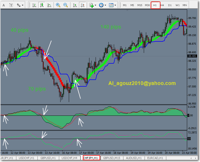Select the M1 timeframe
Image resolution: width=200 pixels, height=162 pixels.
pyautogui.click(x=125, y=5)
